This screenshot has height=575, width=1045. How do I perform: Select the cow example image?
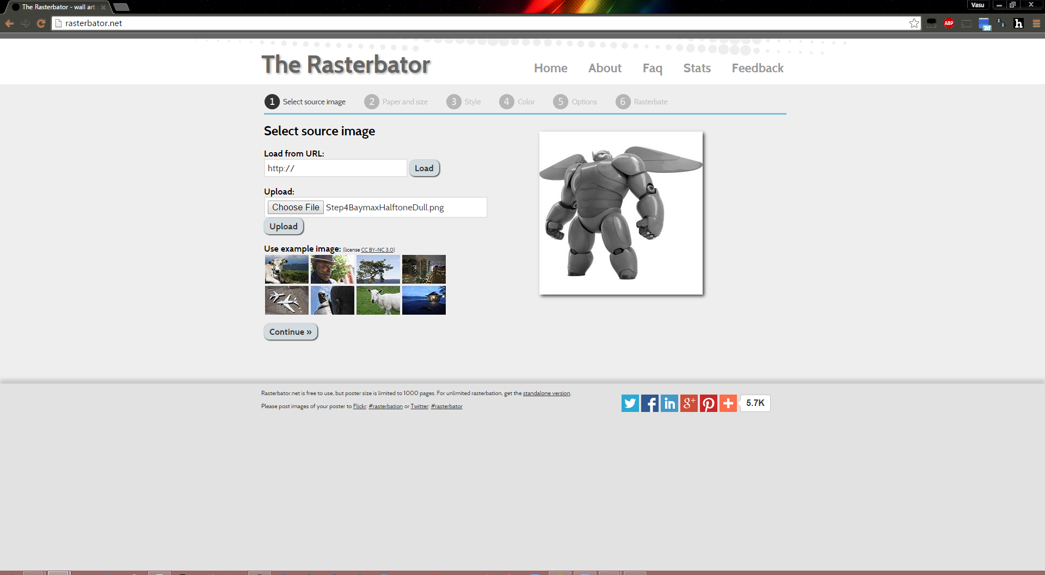click(x=287, y=270)
